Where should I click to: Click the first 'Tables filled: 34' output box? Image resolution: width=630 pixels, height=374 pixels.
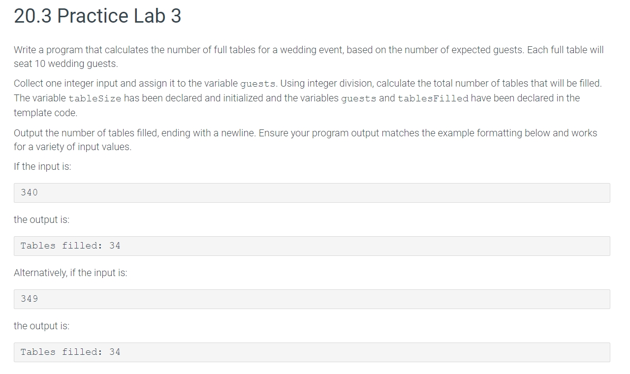(x=312, y=246)
